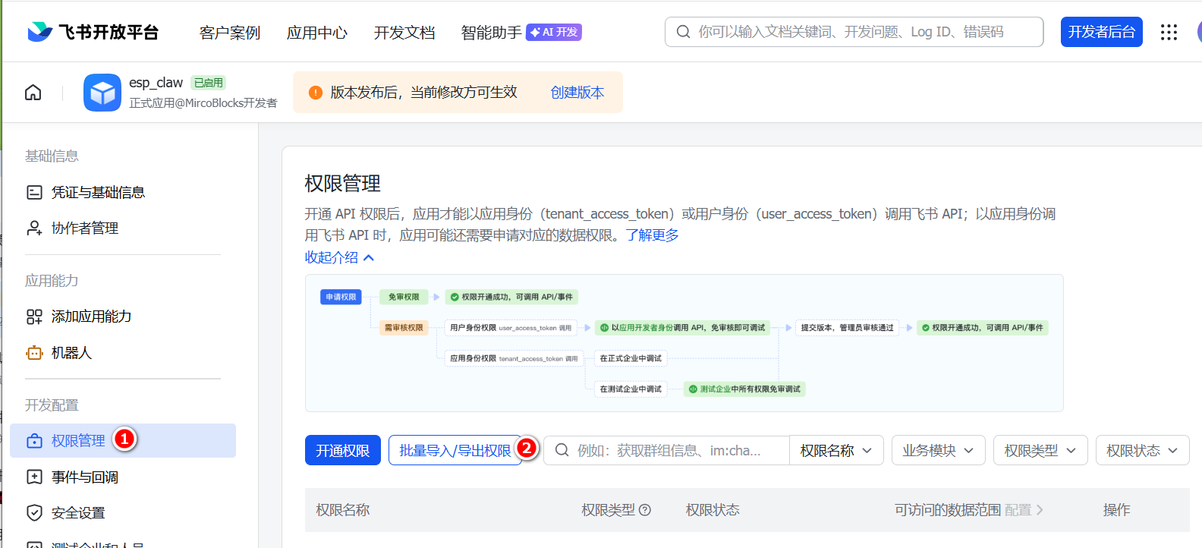Screen dimensions: 1202x548
Task: Focus the permission search input field
Action: [x=667, y=450]
